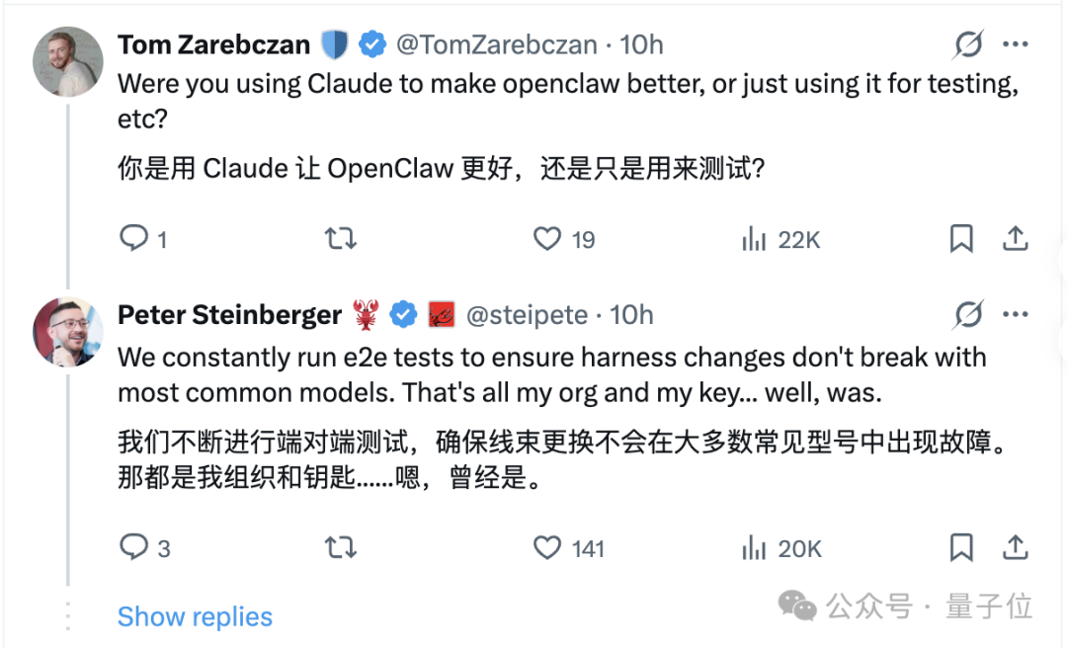
Task: Unlike Peter Steinberger's reply
Action: pos(546,547)
